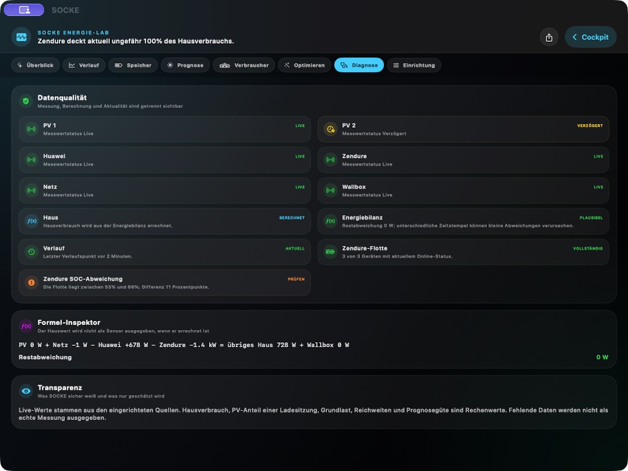The image size is (628, 471).
Task: Click the PRÜFEN status for Zendure SOC-Abweichung
Action: click(296, 279)
